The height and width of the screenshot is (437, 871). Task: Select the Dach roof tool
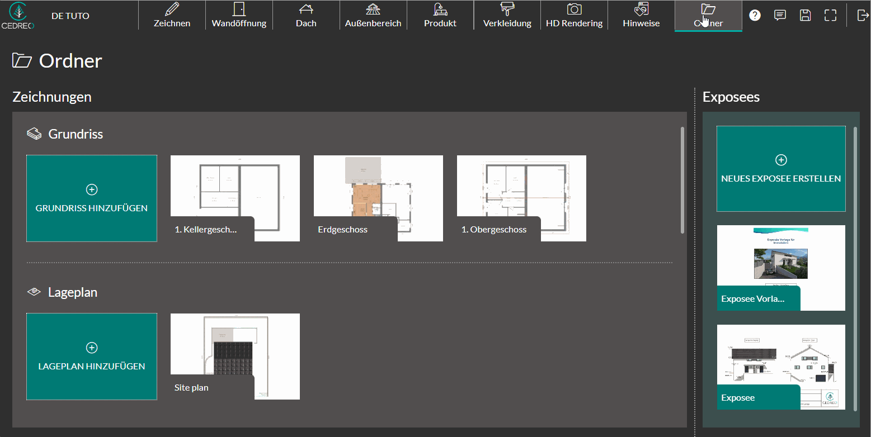(x=306, y=16)
